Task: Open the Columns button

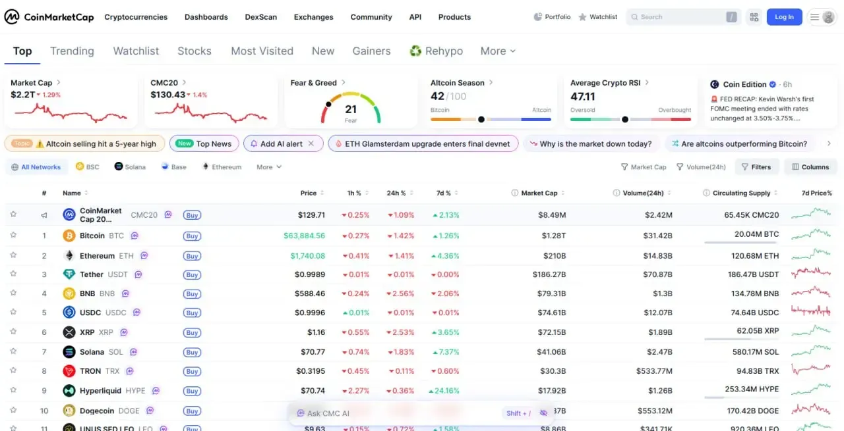Action: (x=810, y=167)
